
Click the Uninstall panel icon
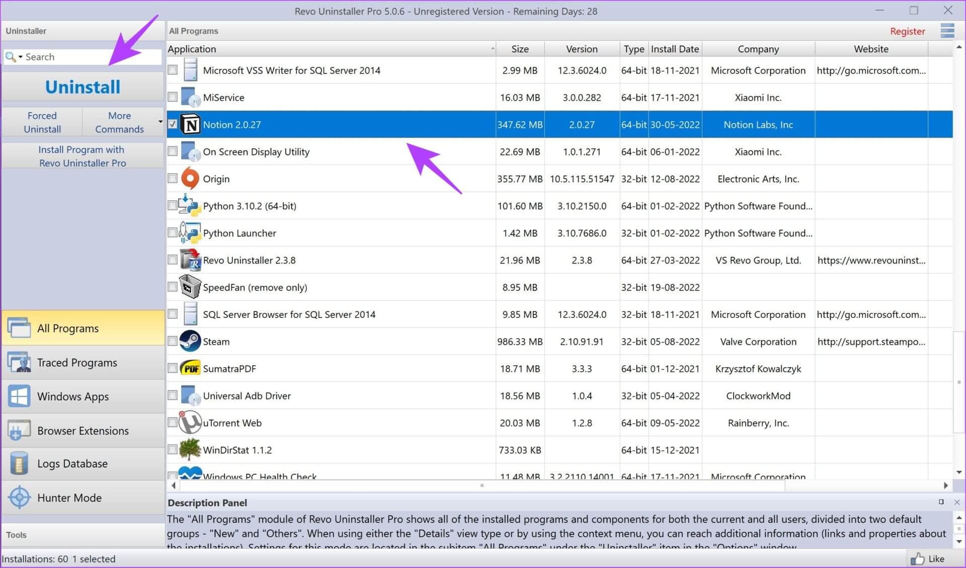pos(82,87)
